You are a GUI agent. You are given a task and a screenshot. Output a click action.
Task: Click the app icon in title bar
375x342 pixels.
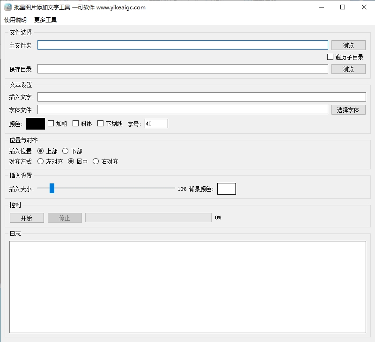click(x=8, y=7)
